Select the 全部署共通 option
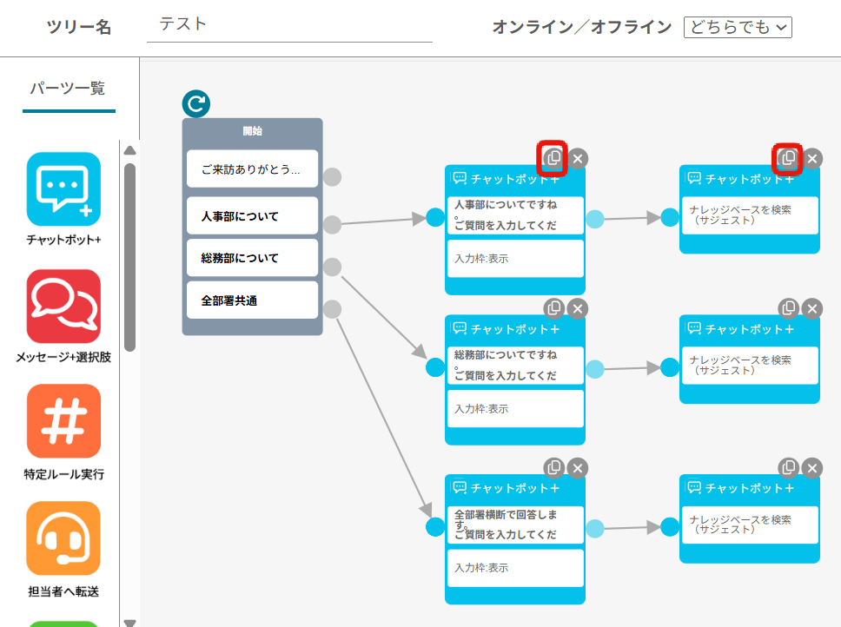841x627 pixels. coord(252,300)
